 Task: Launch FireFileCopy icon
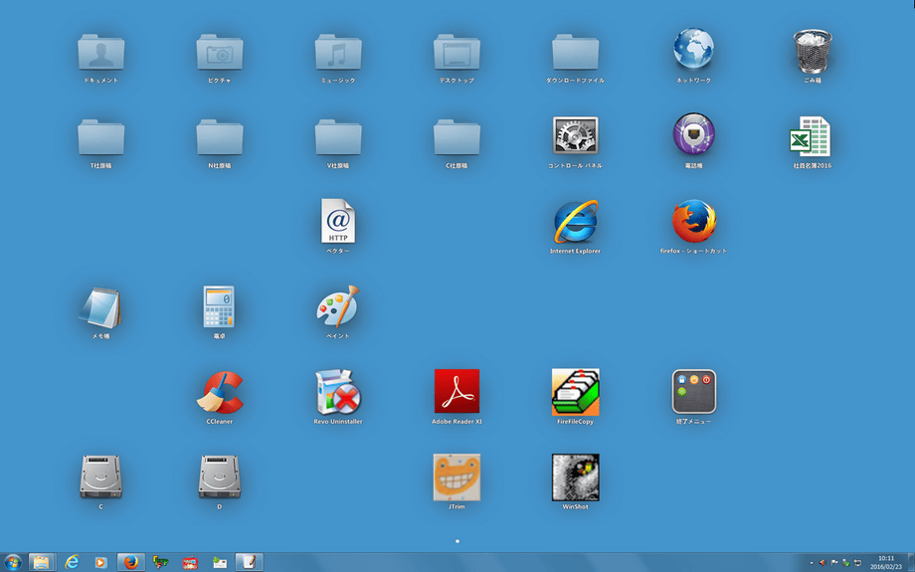[576, 392]
